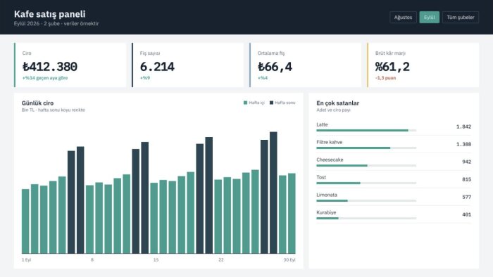
Task: Click the first bar labeled 1 Eyl
Action: [x=25, y=221]
